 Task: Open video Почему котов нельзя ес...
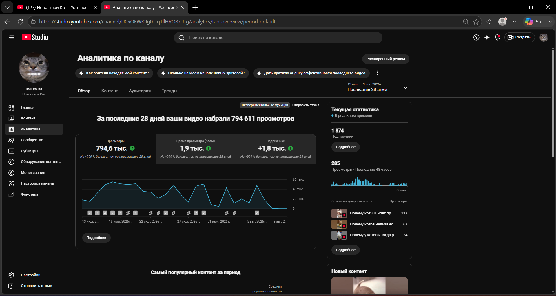tap(369, 224)
